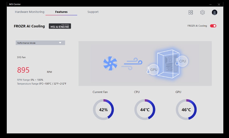Click the GPU 46°C temperature gauge

pyautogui.click(x=186, y=109)
